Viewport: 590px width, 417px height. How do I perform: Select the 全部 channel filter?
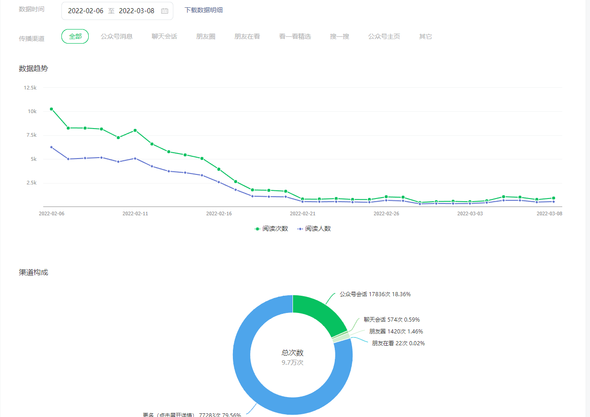click(x=75, y=36)
